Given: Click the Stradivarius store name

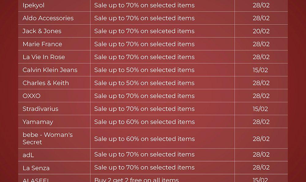Looking at the screenshot, I should [40, 109].
